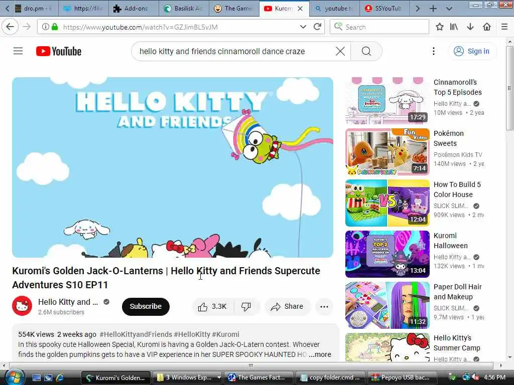Reload the page with refresh icon
The height and width of the screenshot is (385, 514).
pyautogui.click(x=317, y=27)
